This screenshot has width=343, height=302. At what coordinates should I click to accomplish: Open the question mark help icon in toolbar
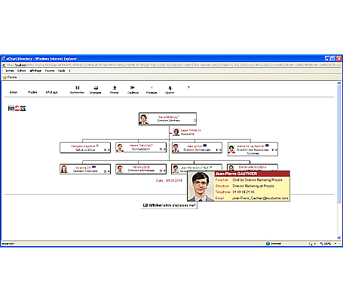[188, 88]
